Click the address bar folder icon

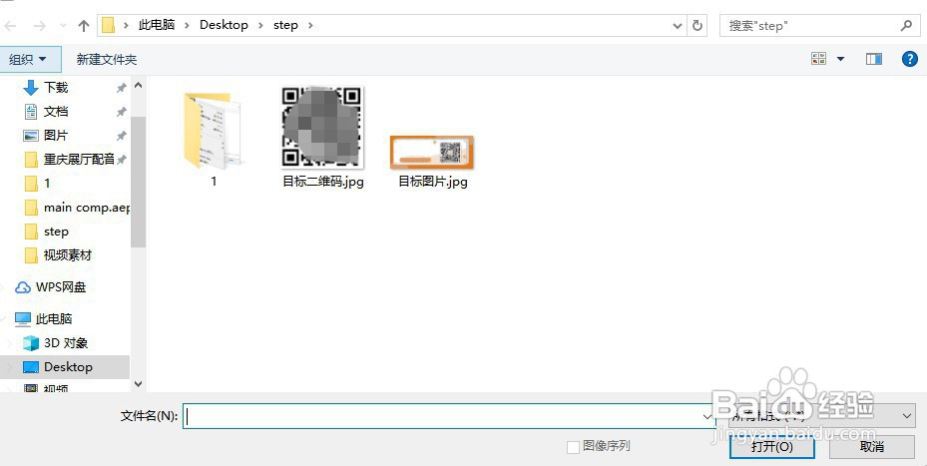coord(108,25)
